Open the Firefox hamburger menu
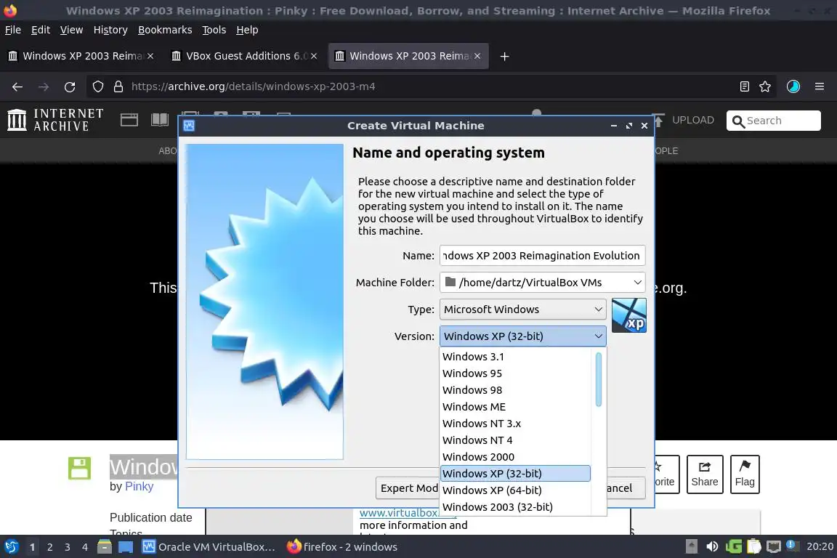 point(820,86)
